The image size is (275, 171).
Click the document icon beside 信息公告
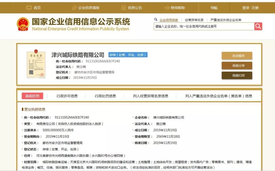(x=123, y=7)
